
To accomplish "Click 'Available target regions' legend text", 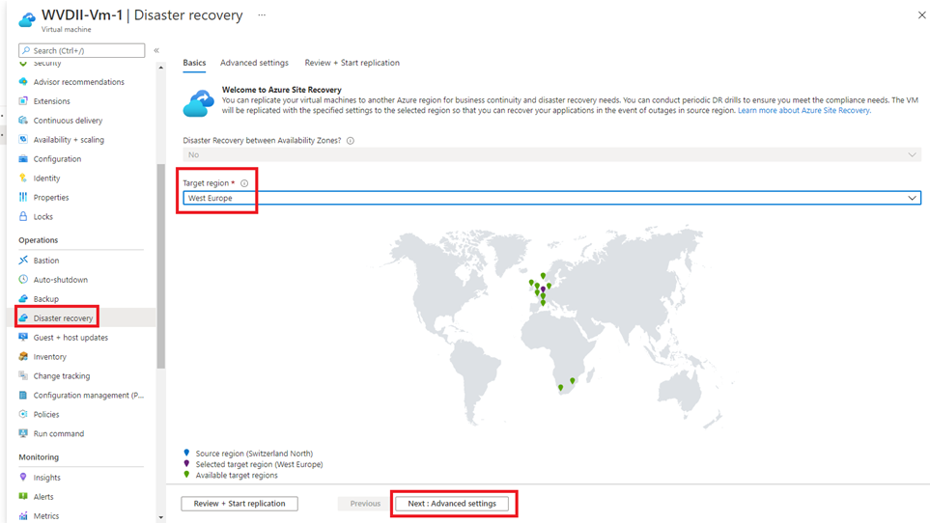I will tap(237, 475).
